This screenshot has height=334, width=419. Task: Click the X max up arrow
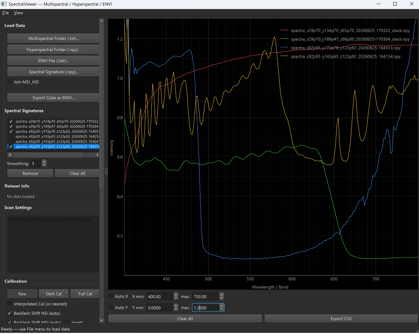(222, 294)
